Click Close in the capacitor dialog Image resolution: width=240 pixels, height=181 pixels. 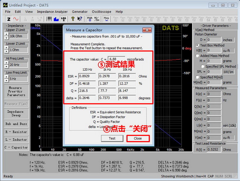pos(138,138)
